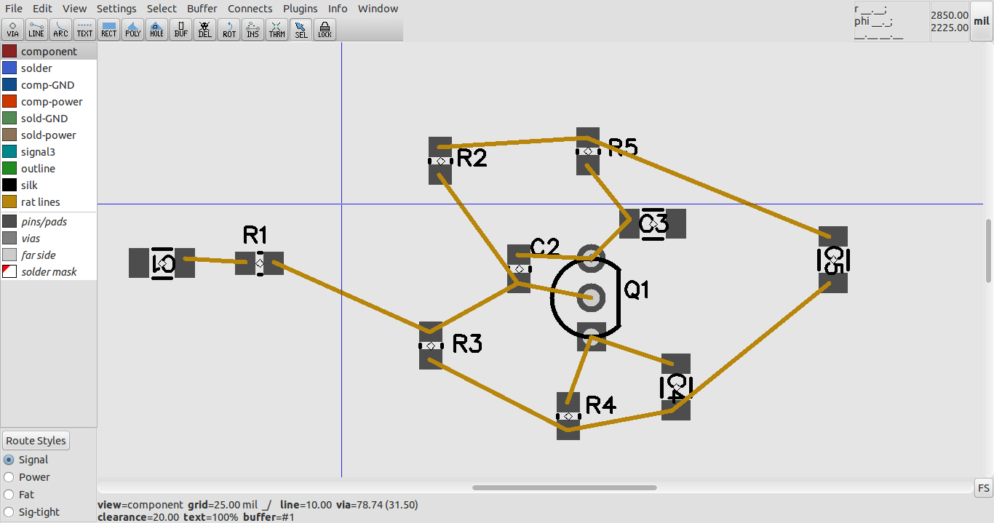Select the solder layer name

(36, 68)
